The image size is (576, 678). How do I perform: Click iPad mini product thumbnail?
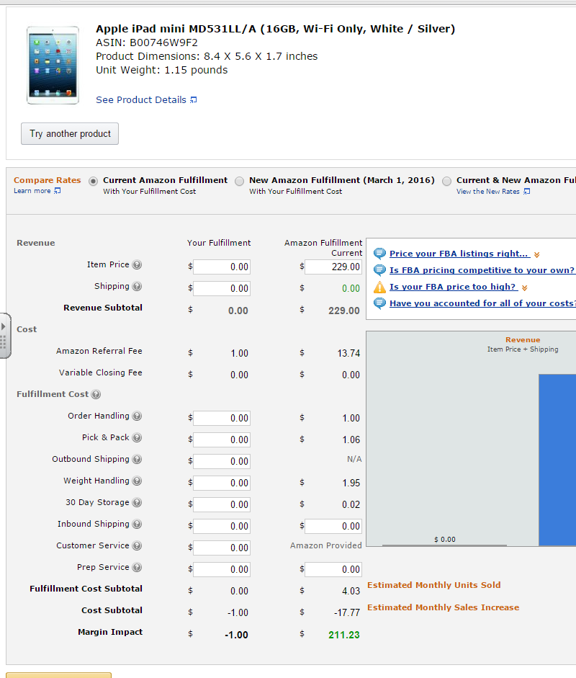pyautogui.click(x=53, y=65)
